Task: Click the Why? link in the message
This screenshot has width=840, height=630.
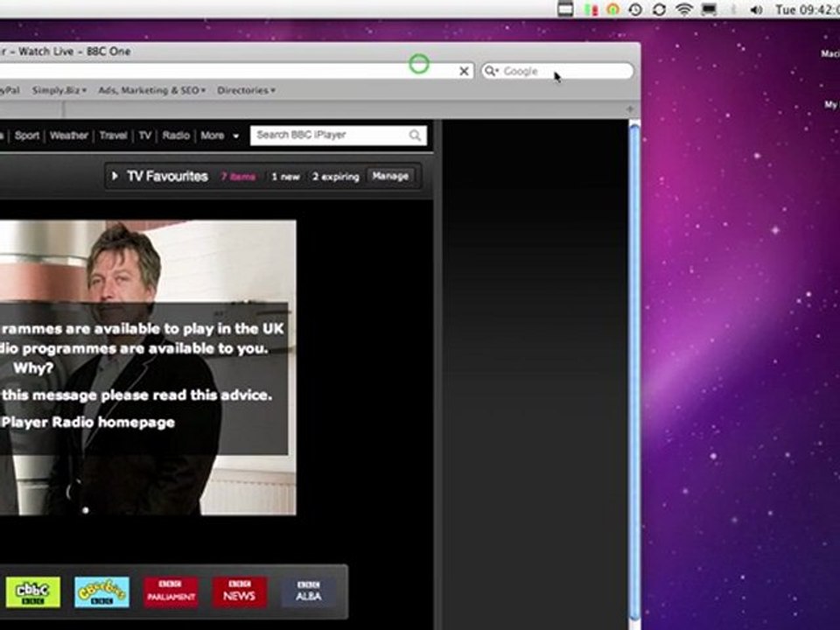Action: coord(33,368)
